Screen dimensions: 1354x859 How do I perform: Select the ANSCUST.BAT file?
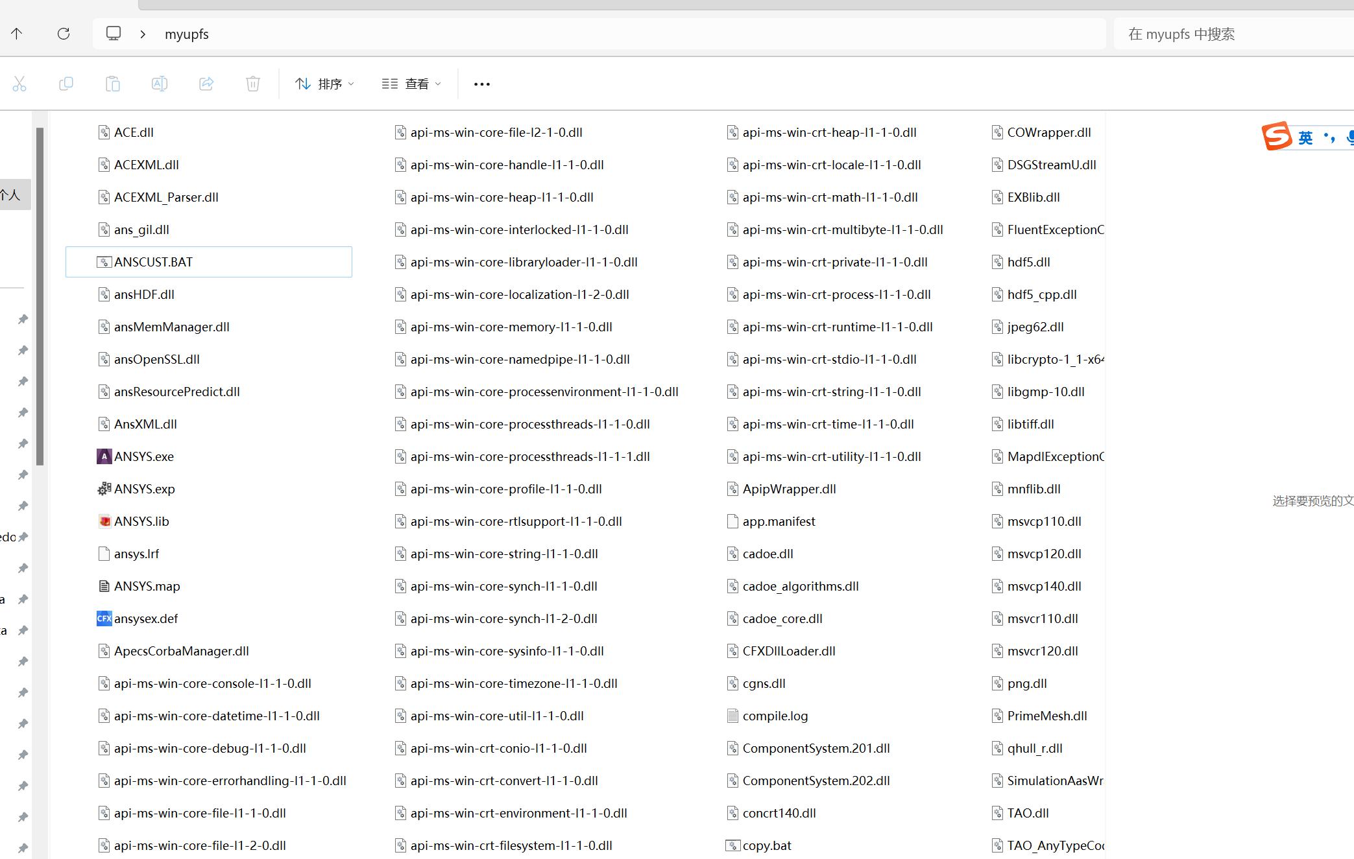153,262
